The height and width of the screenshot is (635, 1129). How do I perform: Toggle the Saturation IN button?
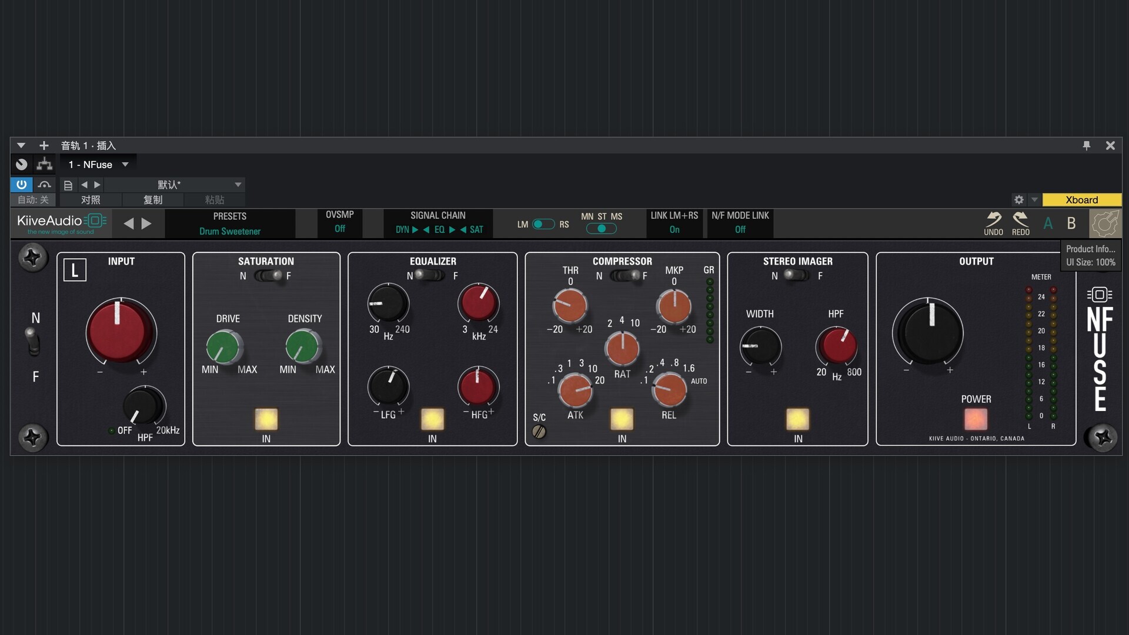tap(266, 419)
